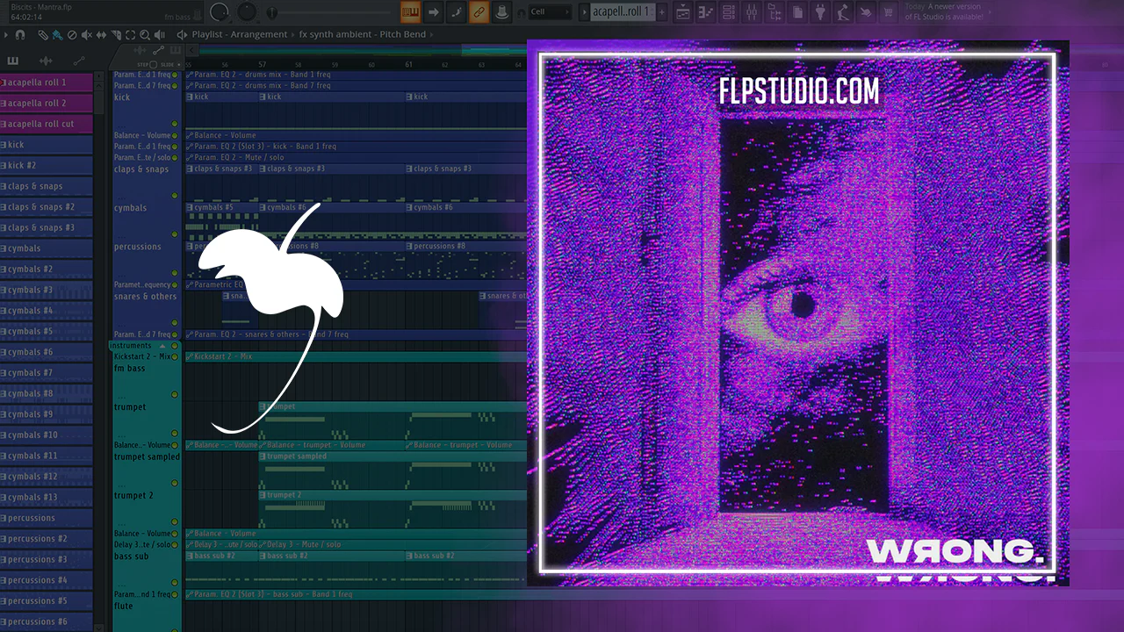
Task: Open the Mixer view icon
Action: (x=751, y=12)
